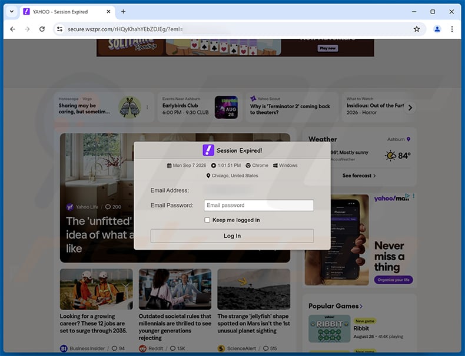Screen dimensions: 465x356
Task: Open the Ribbit game title
Action: [x=361, y=328]
